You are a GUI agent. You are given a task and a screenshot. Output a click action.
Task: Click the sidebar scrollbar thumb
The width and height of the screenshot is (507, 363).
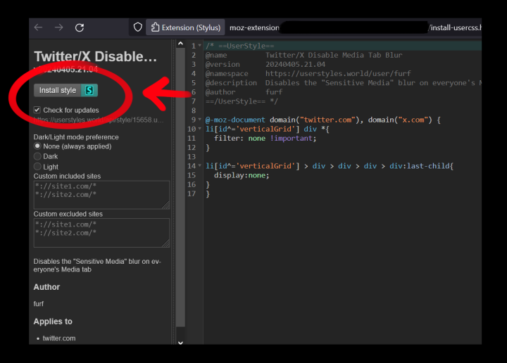pos(180,187)
